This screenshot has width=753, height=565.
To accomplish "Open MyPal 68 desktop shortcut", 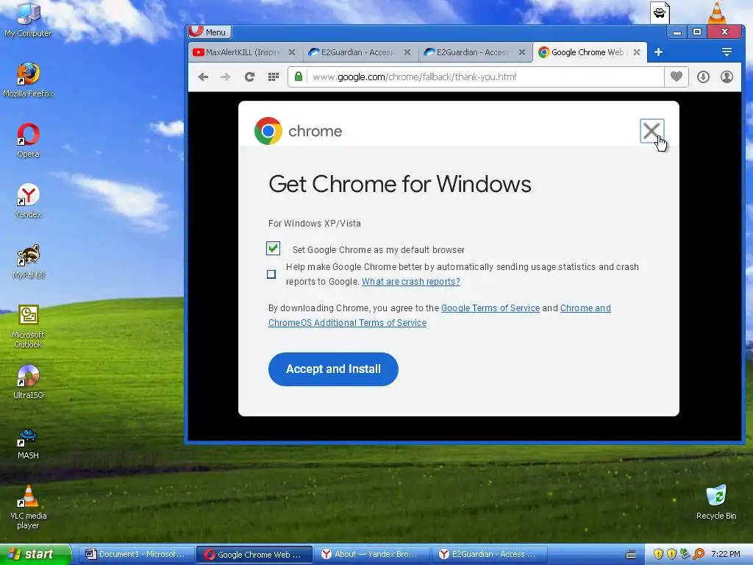I will coord(28,261).
